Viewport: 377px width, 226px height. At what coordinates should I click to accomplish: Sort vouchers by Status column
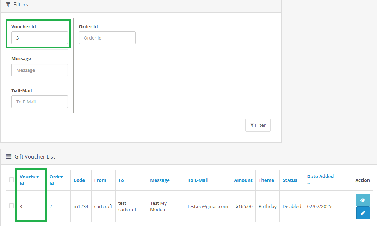290,180
